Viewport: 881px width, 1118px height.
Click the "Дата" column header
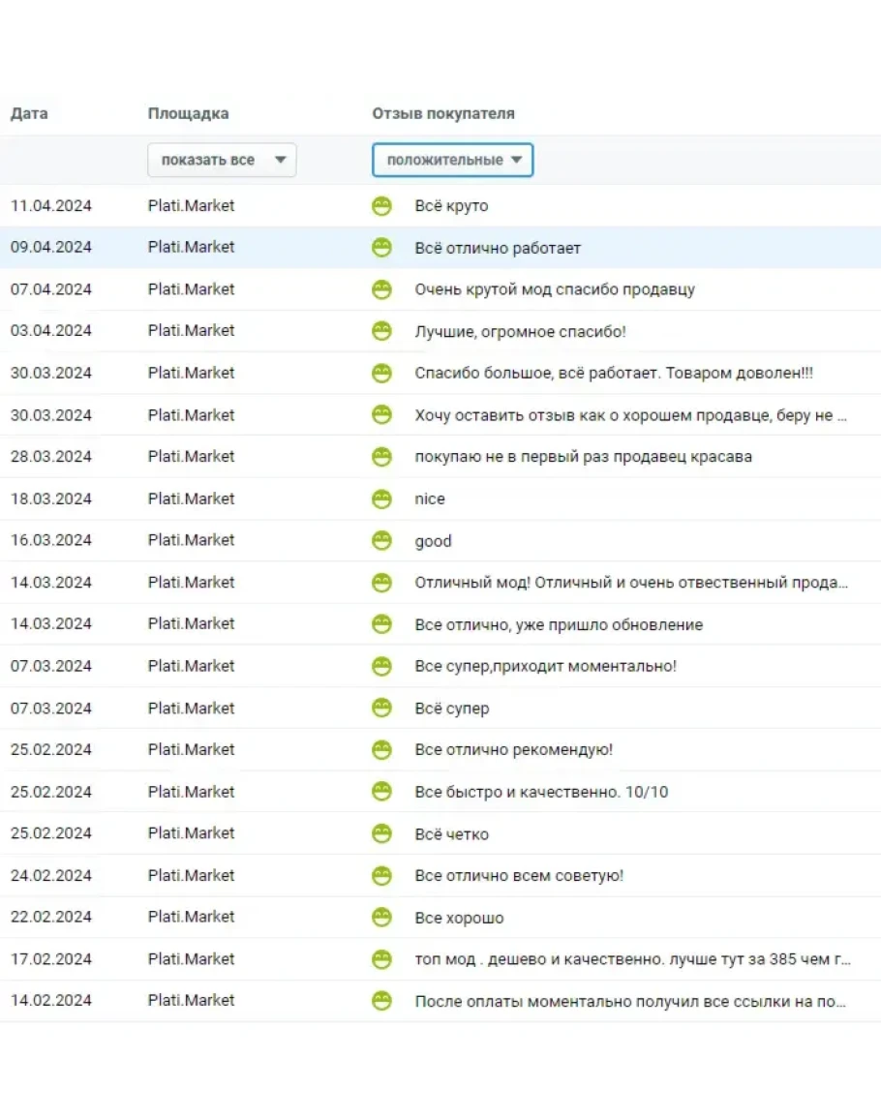coord(29,113)
